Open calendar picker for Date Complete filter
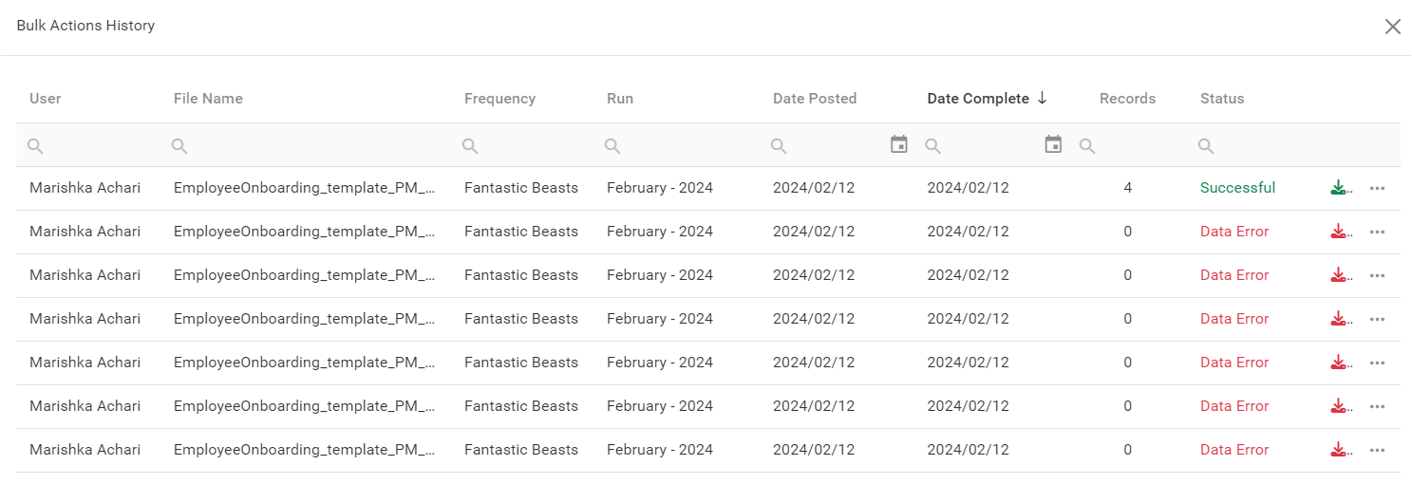1412x484 pixels. click(1052, 144)
